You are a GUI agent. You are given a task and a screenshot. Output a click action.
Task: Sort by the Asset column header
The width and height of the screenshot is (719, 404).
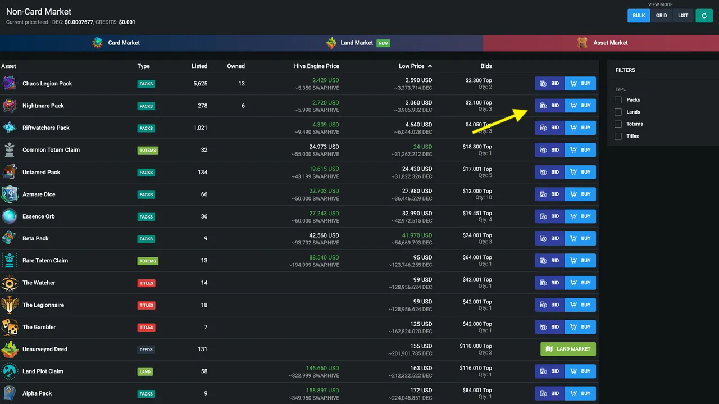point(8,66)
